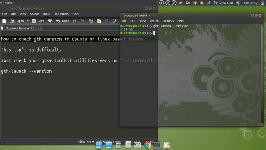The image size is (266, 150).
Task: Click the blue anchor icon in the dock
Action: pyautogui.click(x=99, y=145)
